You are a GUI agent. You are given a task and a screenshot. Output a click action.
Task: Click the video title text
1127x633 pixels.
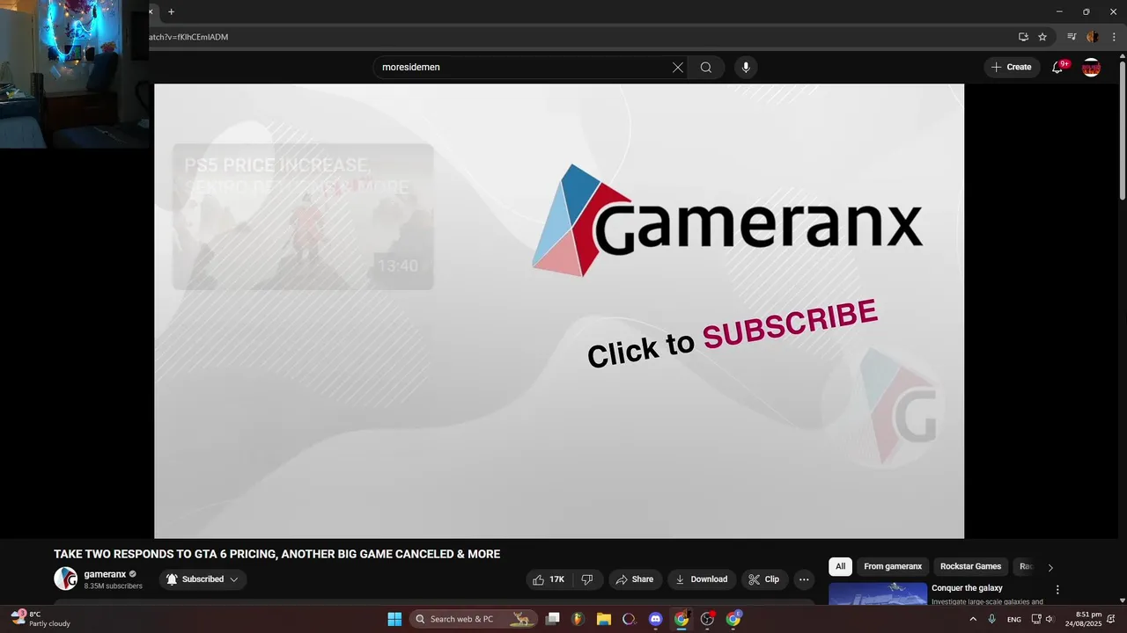[x=276, y=554]
